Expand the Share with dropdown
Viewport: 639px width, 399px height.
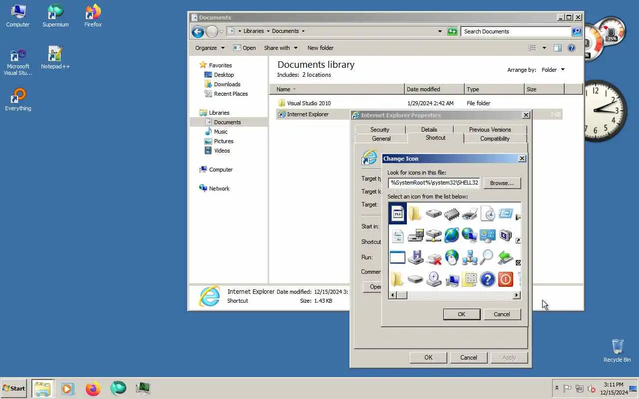[281, 48]
